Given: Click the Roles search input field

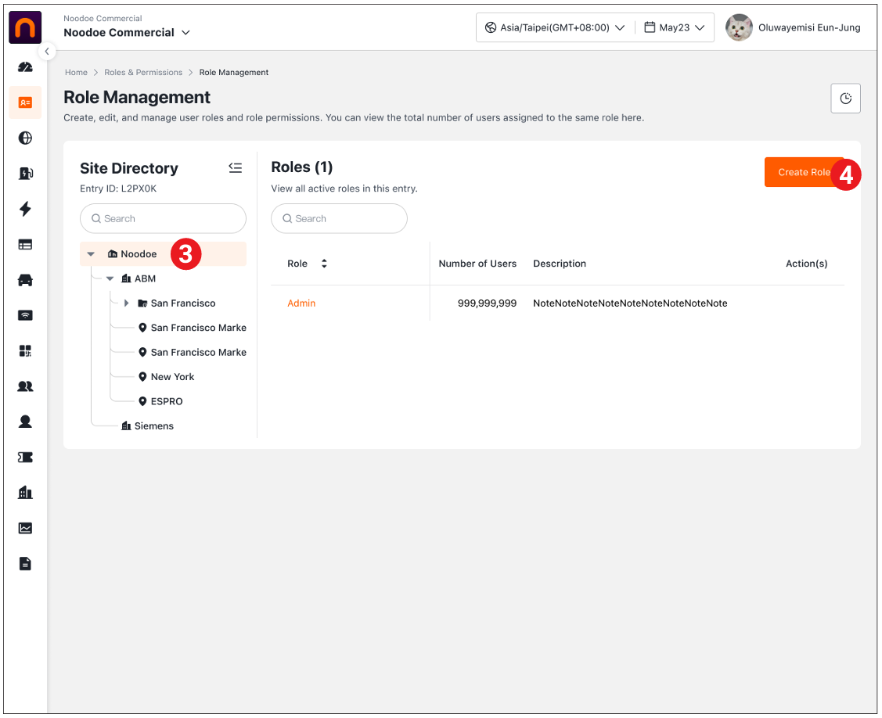Looking at the screenshot, I should [340, 219].
